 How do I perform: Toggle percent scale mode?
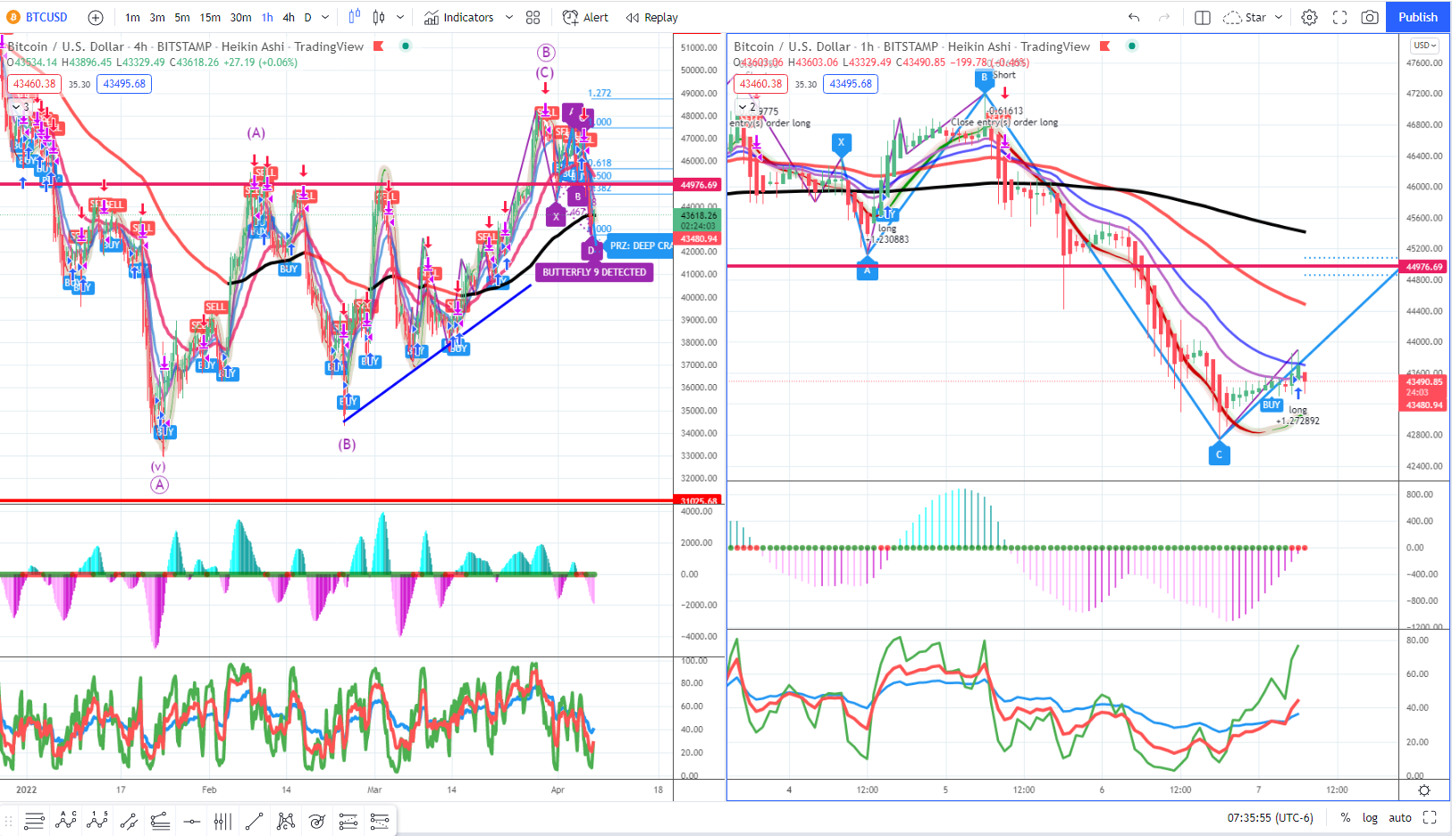pos(1346,817)
